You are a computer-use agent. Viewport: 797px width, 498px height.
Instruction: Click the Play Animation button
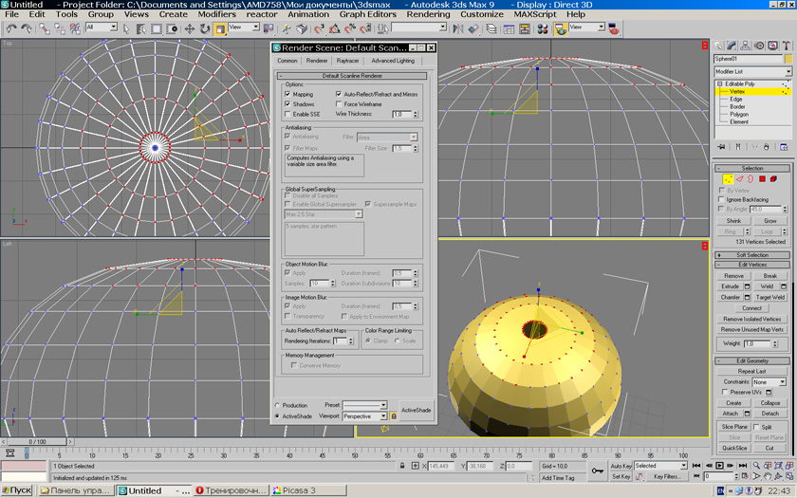pyautogui.click(x=719, y=466)
